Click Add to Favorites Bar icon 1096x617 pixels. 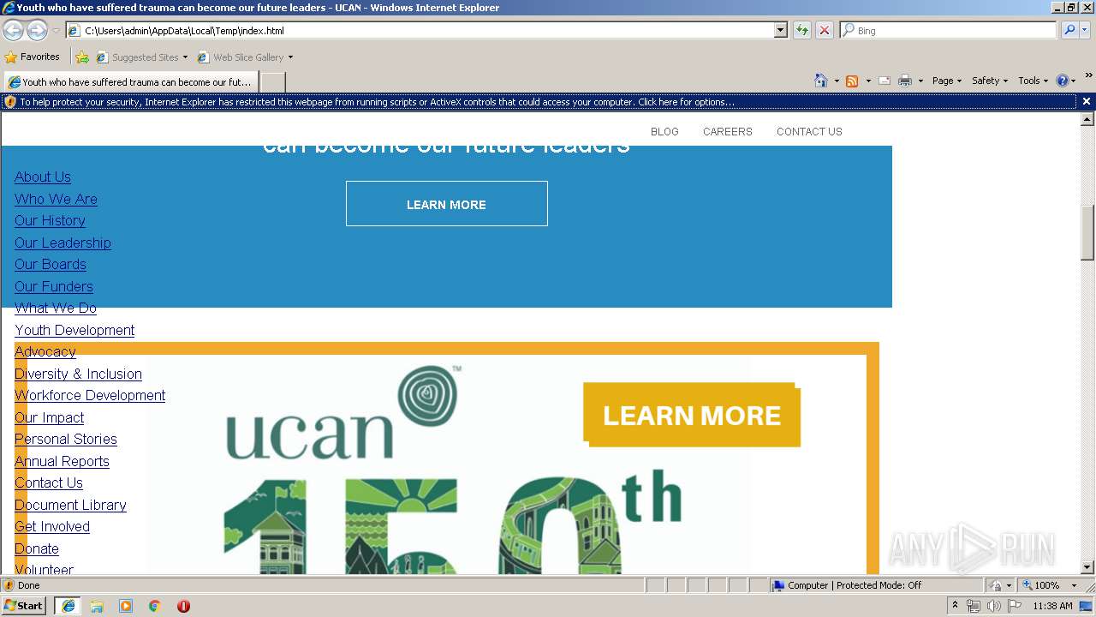[82, 57]
